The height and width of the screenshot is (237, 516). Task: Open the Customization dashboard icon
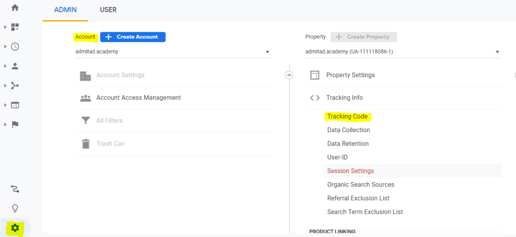15,27
